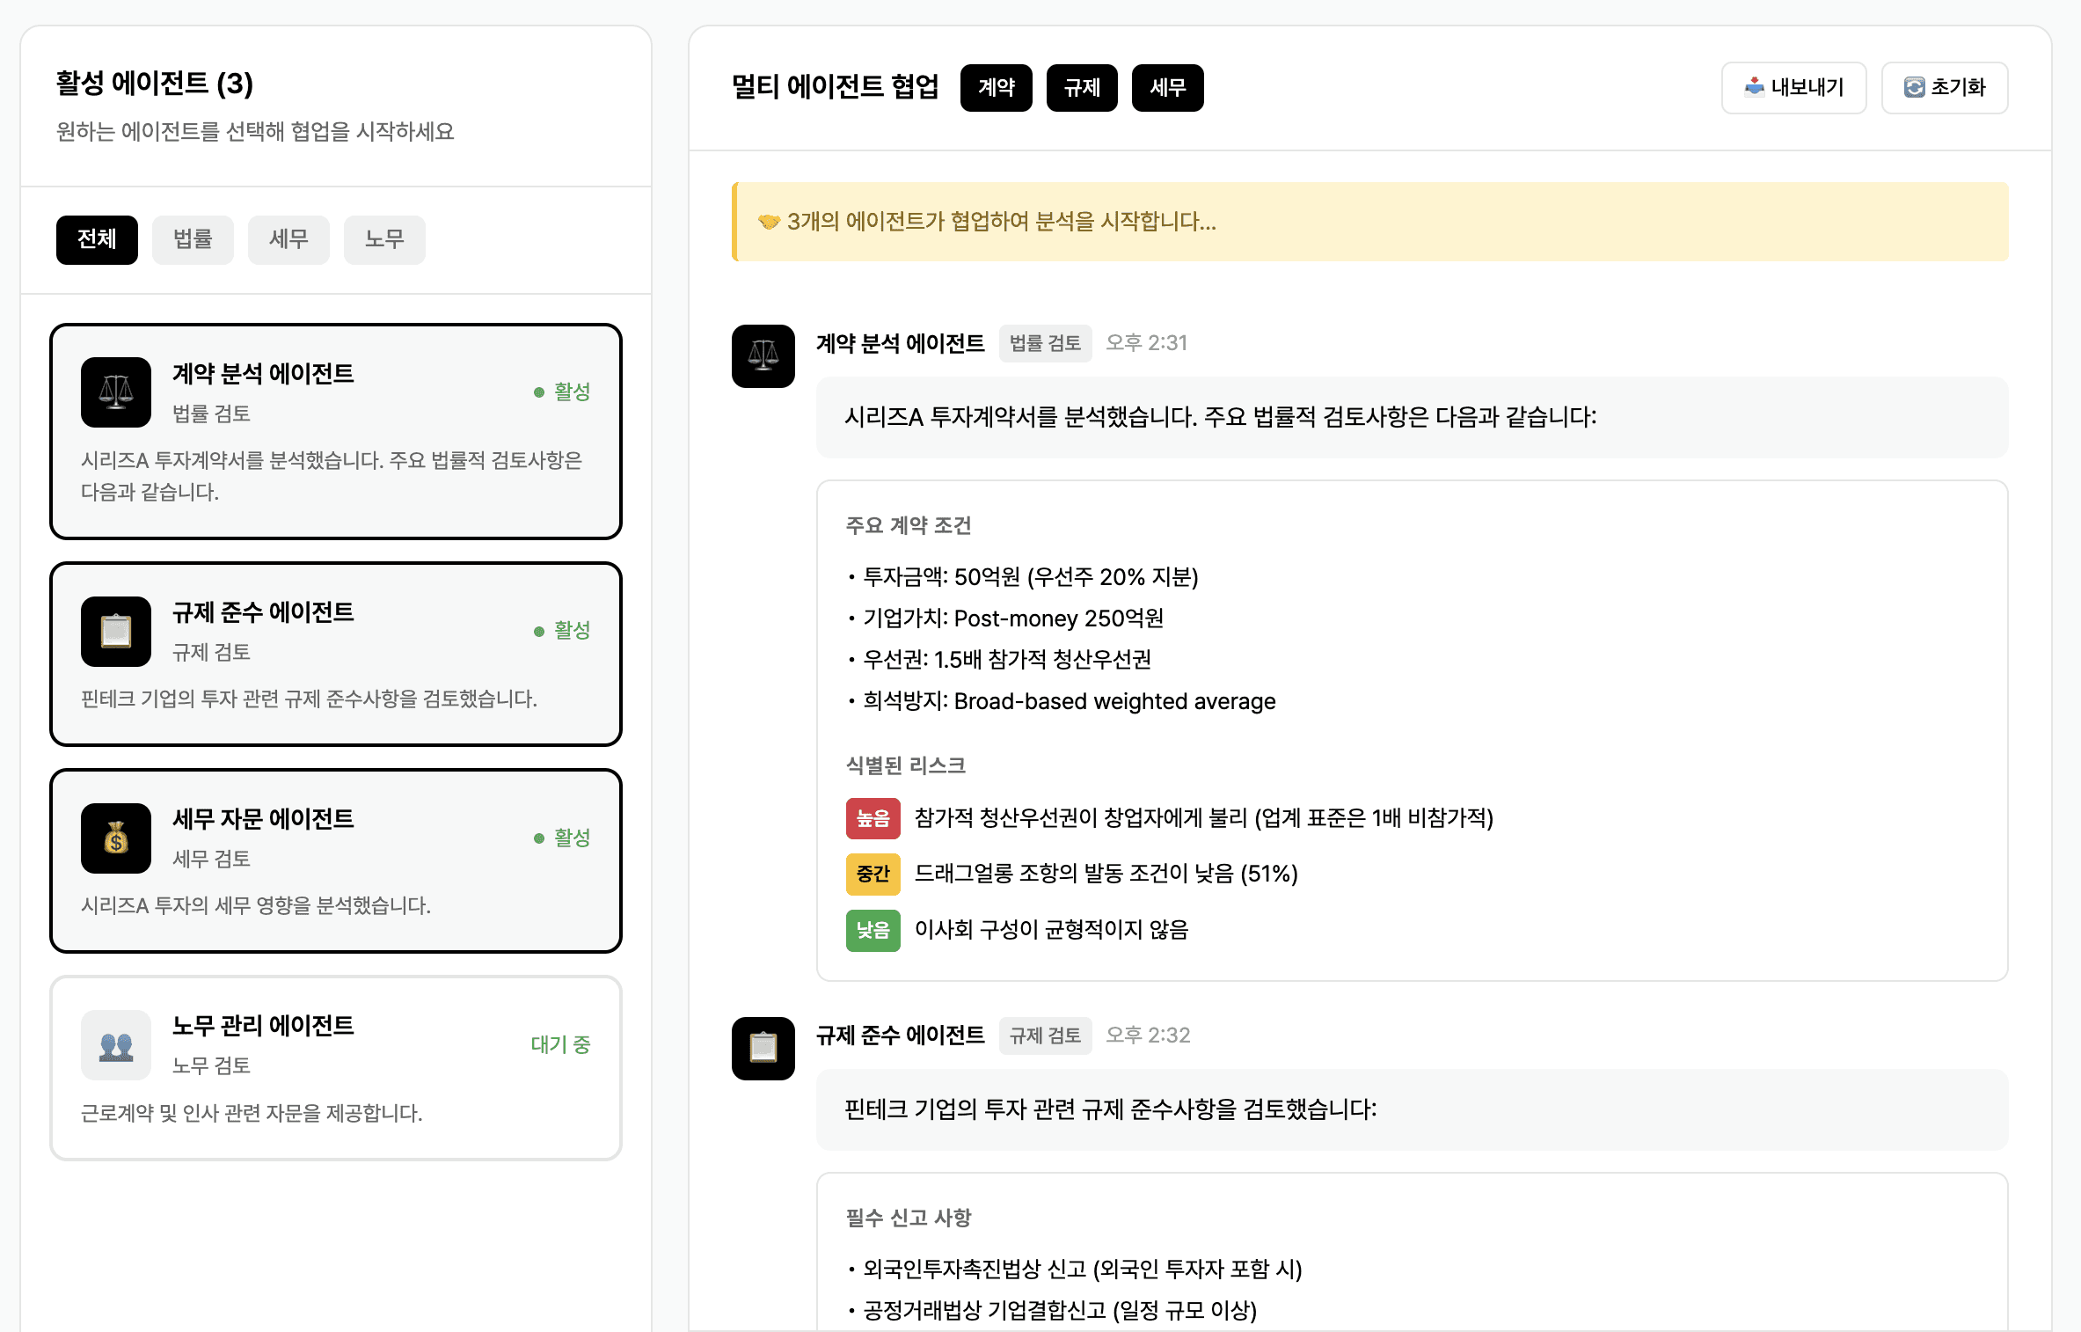Click the 계약 chip in the header
2081x1332 pixels.
[996, 88]
